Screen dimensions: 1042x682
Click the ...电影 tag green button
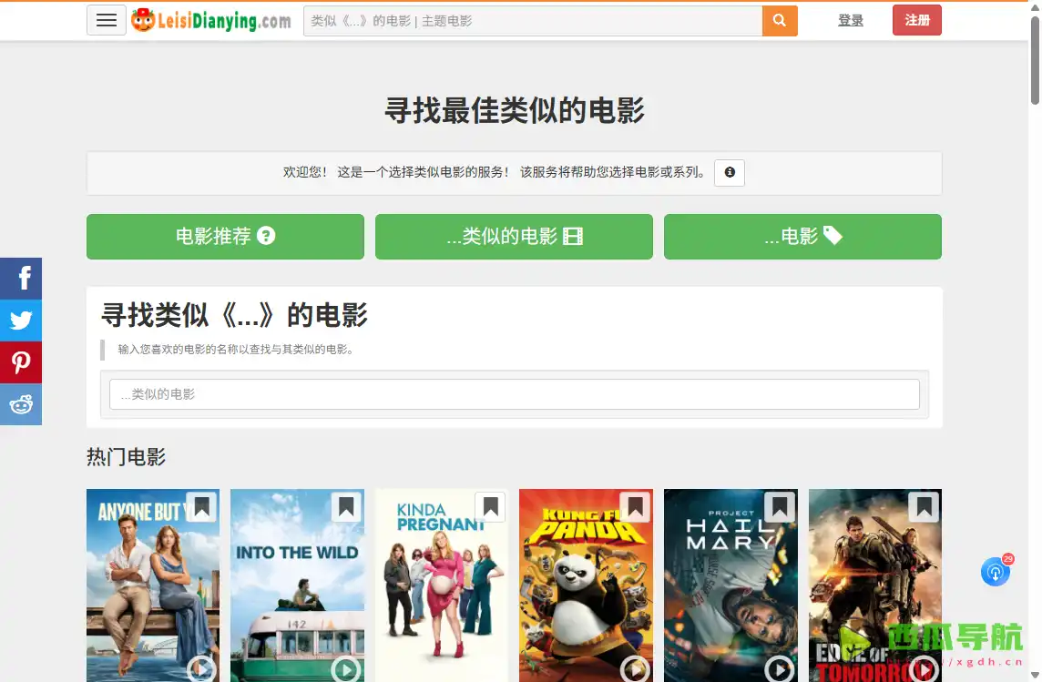pos(802,237)
